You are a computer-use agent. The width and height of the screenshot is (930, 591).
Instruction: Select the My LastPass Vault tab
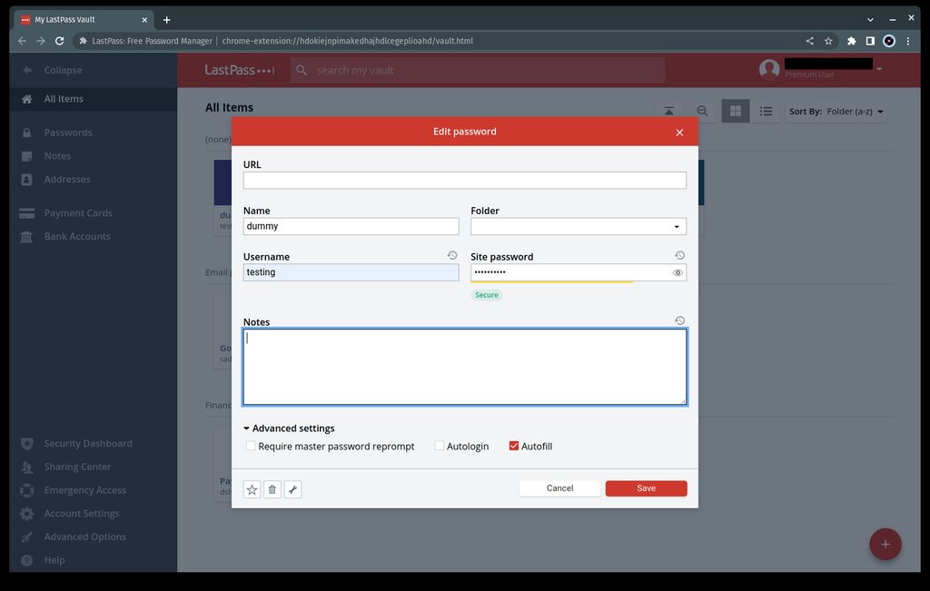point(83,20)
